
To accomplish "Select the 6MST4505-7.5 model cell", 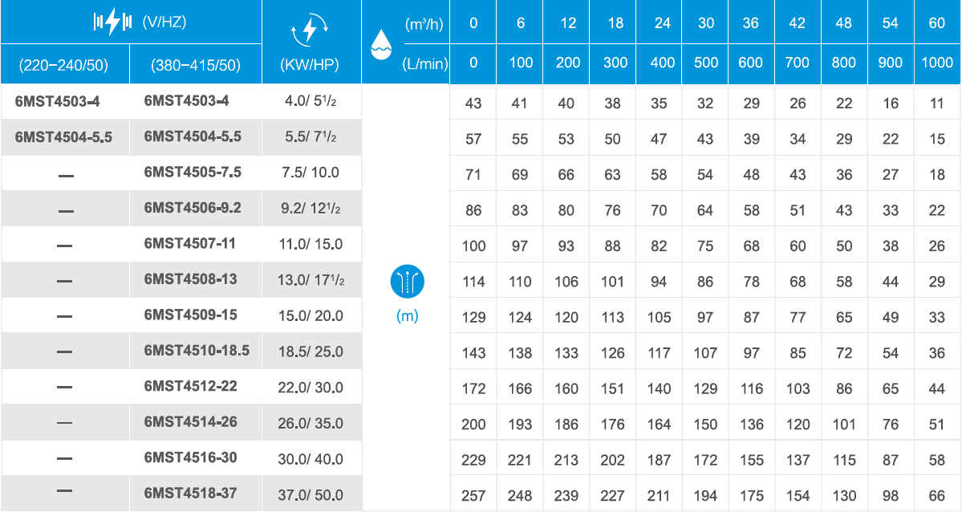I will coord(193,173).
